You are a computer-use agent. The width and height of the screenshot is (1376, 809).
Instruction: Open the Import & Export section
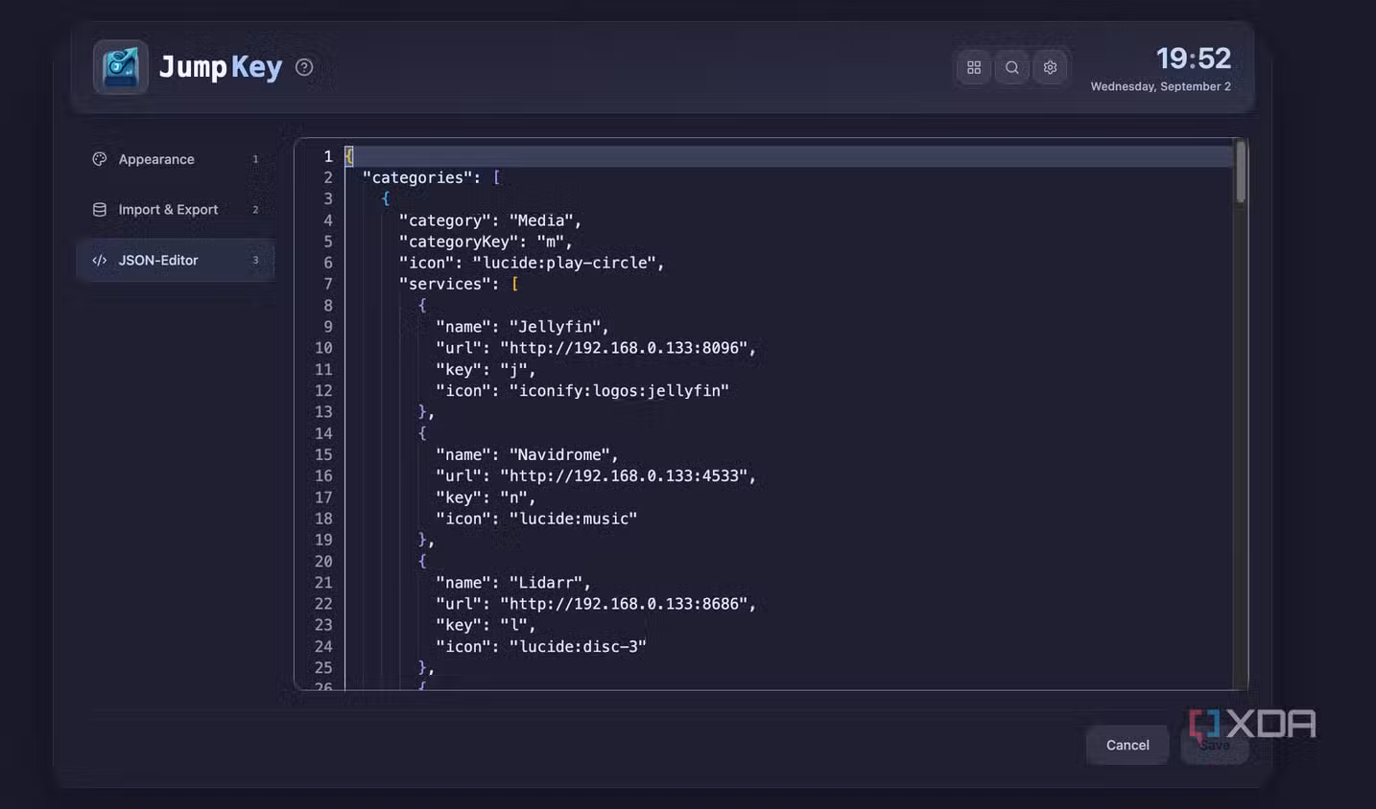tap(176, 209)
